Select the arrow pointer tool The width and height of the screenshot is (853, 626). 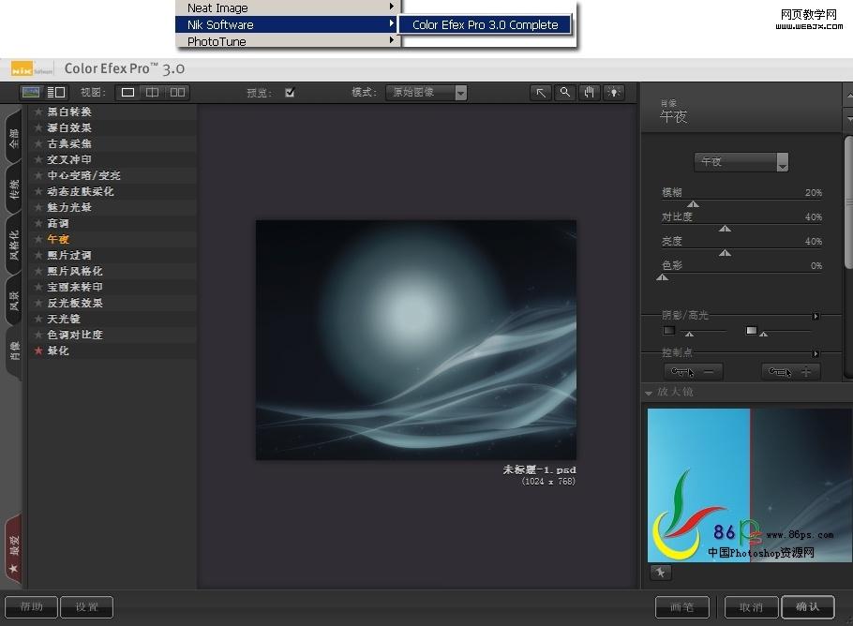click(541, 93)
